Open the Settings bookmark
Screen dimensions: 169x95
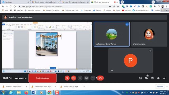tap(97, 10)
